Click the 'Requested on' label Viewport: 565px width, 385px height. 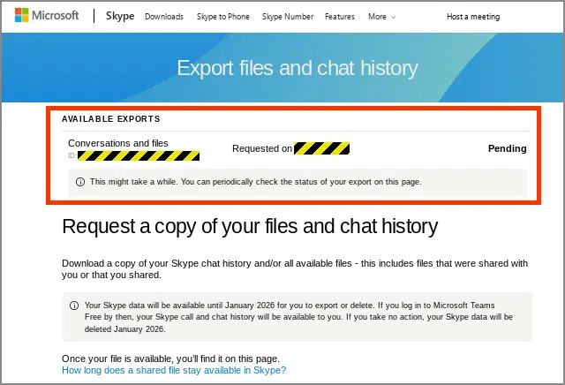pyautogui.click(x=262, y=148)
